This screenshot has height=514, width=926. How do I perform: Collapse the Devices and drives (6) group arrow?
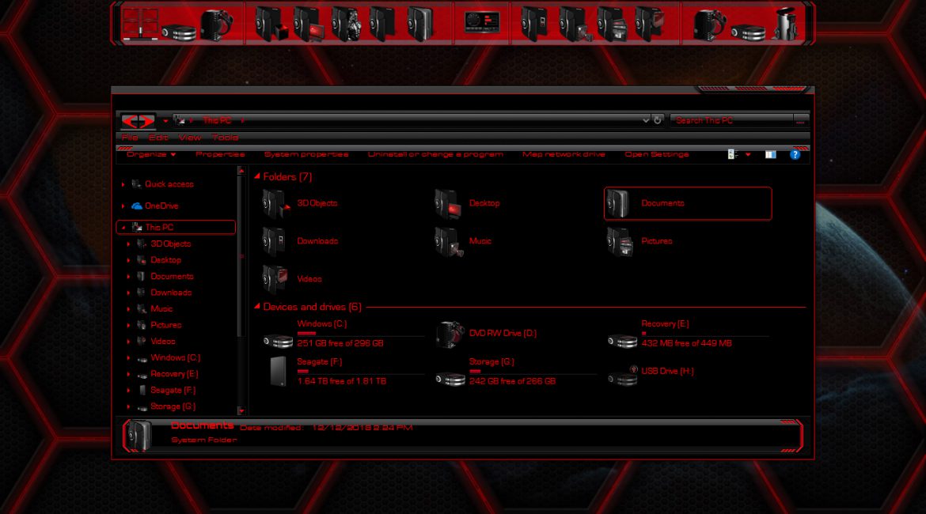257,306
